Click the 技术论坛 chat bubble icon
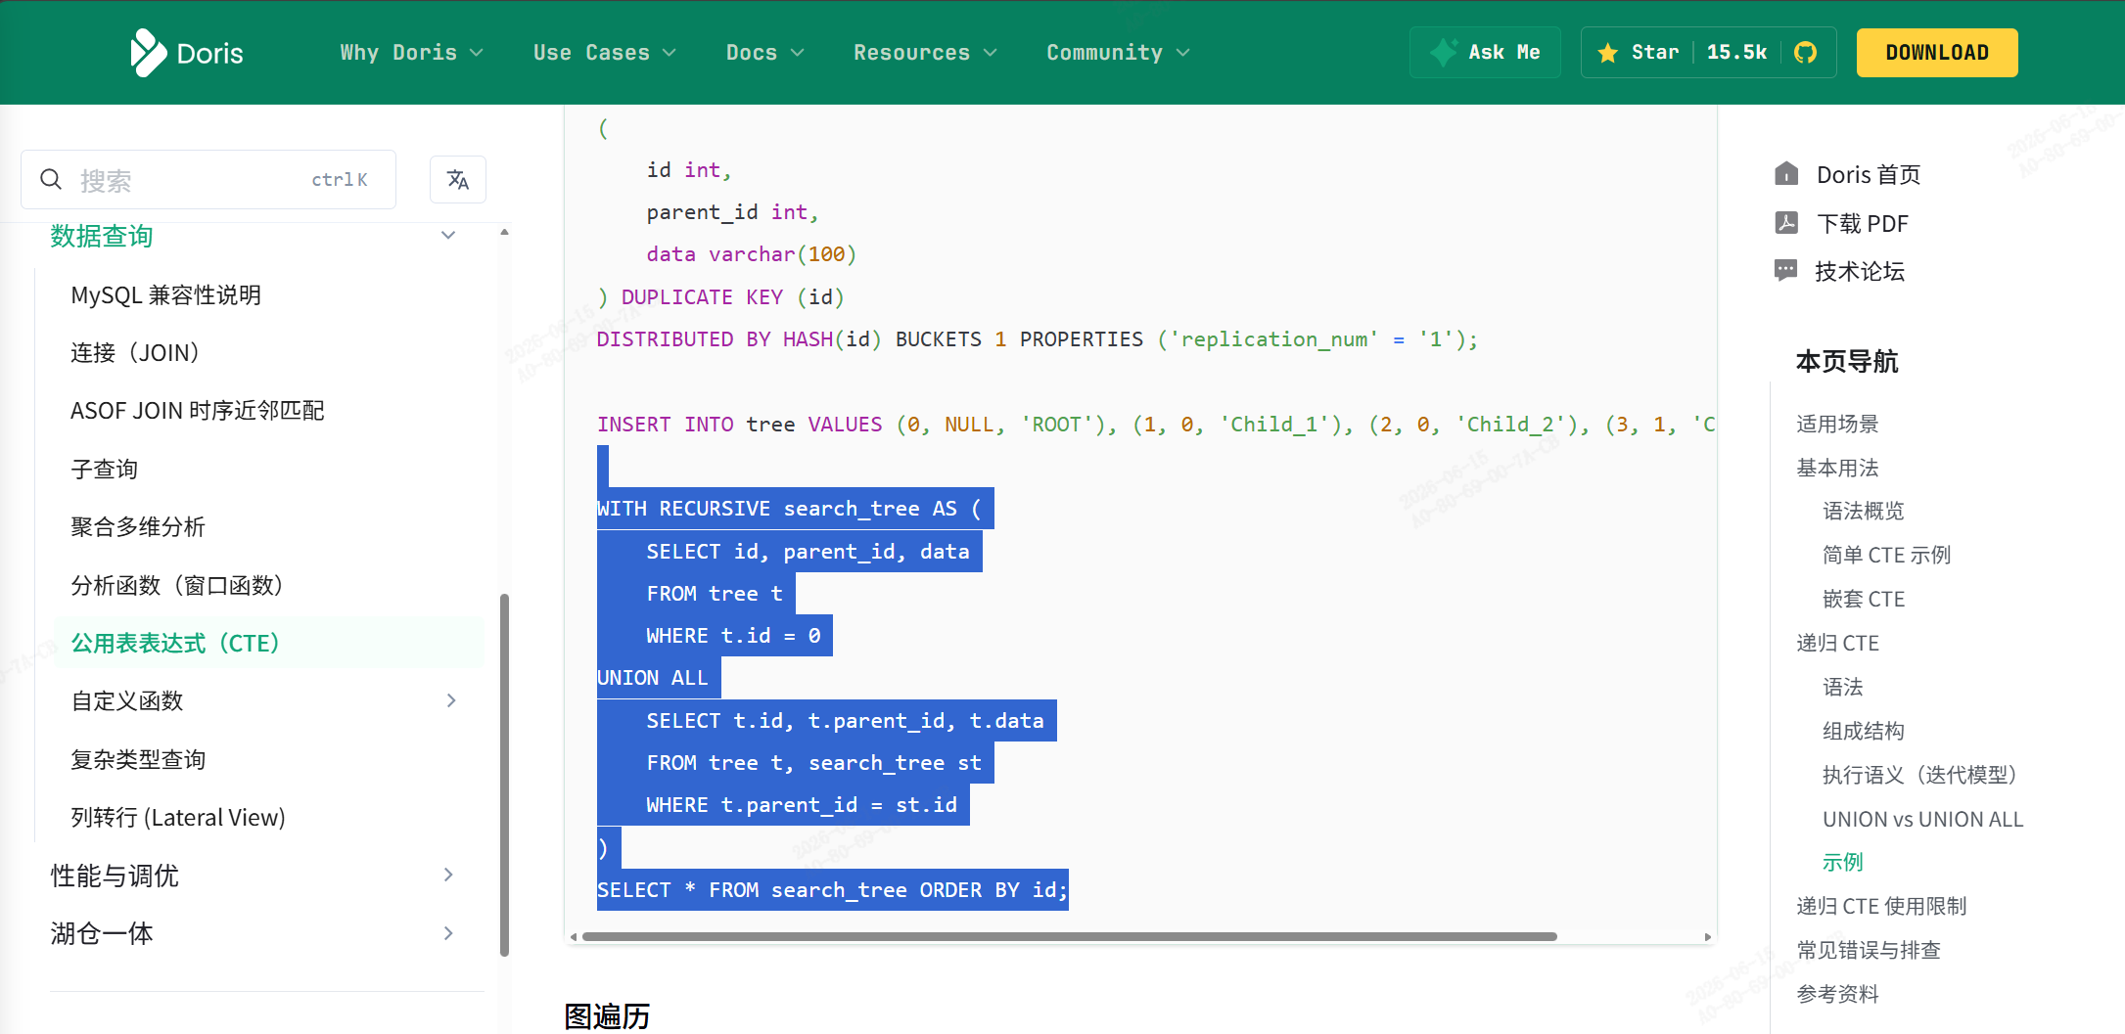 pyautogui.click(x=1786, y=271)
